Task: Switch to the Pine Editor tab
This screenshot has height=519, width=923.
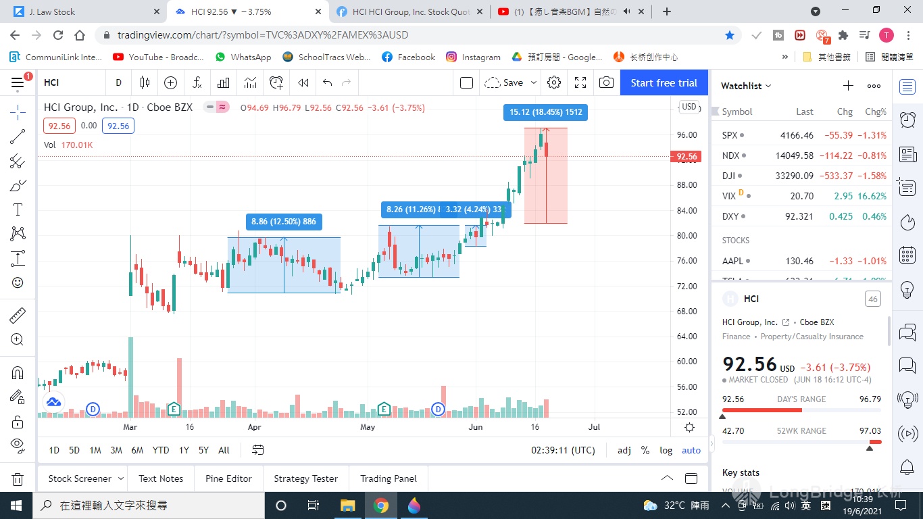Action: (x=228, y=478)
